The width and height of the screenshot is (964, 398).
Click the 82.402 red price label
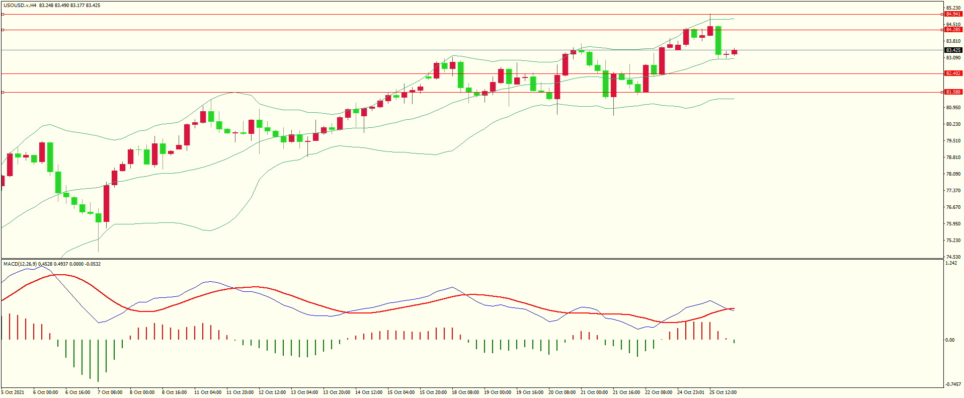[953, 73]
